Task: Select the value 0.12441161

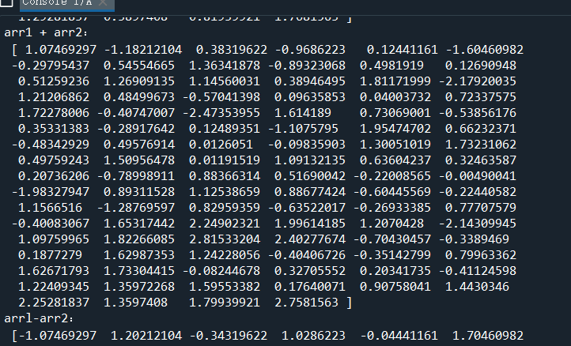Action: [x=402, y=50]
